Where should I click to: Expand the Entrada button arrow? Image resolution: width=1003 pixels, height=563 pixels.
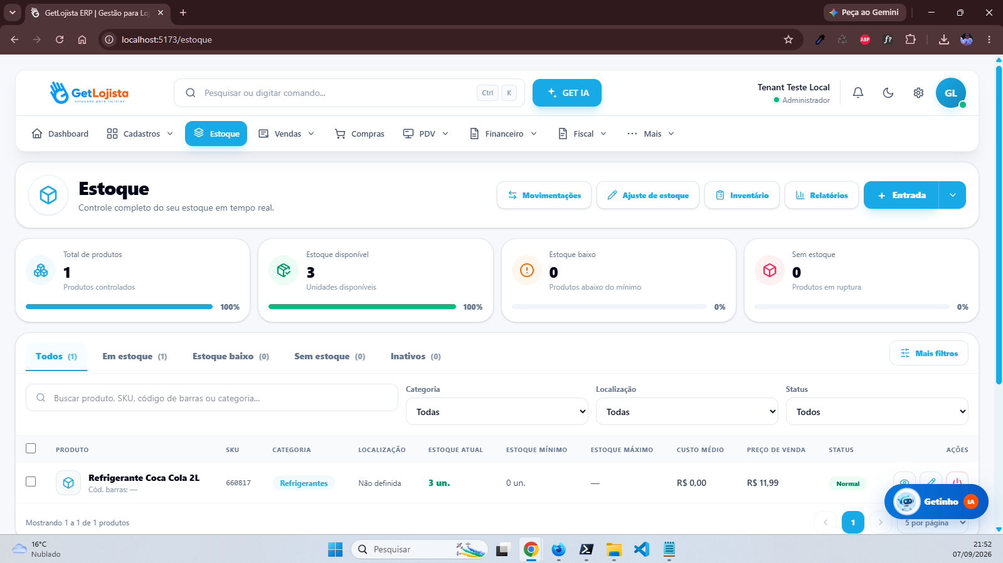pos(953,195)
